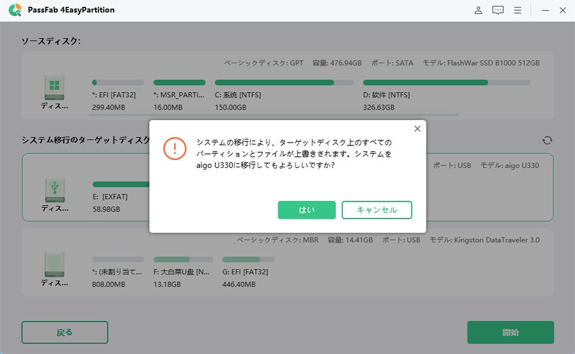This screenshot has height=354, width=575.
Task: Click the 戻る button
Action: pyautogui.click(x=64, y=332)
